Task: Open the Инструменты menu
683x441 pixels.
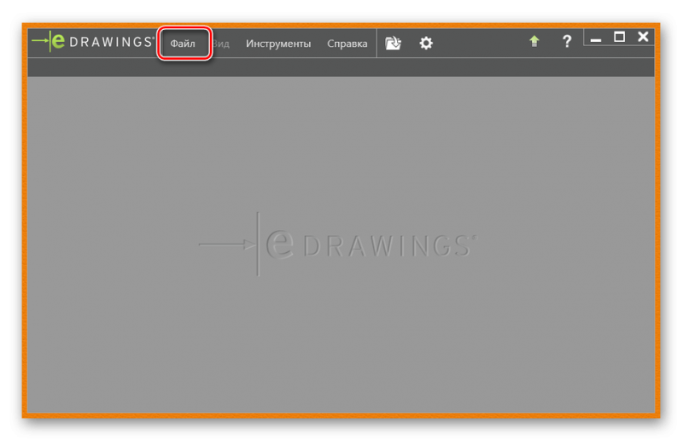Action: (278, 44)
